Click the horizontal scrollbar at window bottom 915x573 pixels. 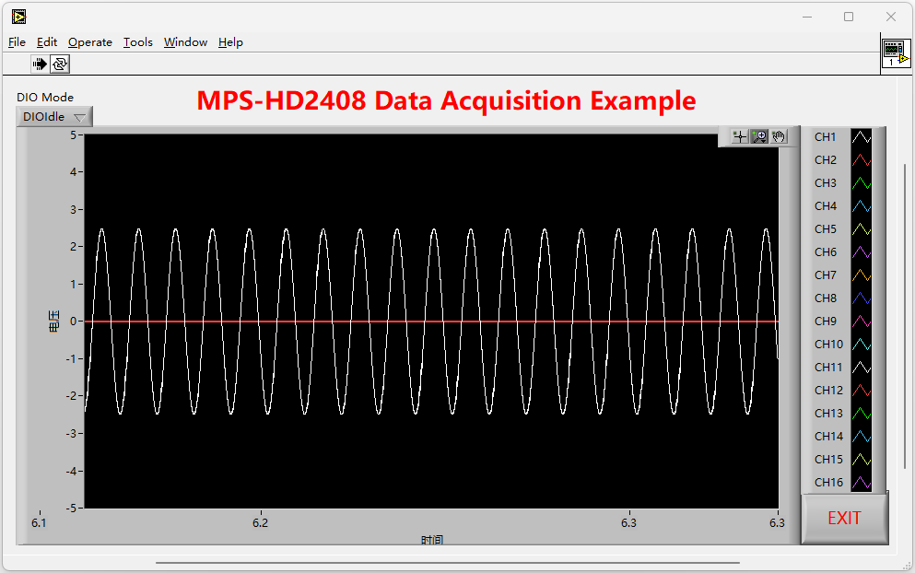pos(447,562)
